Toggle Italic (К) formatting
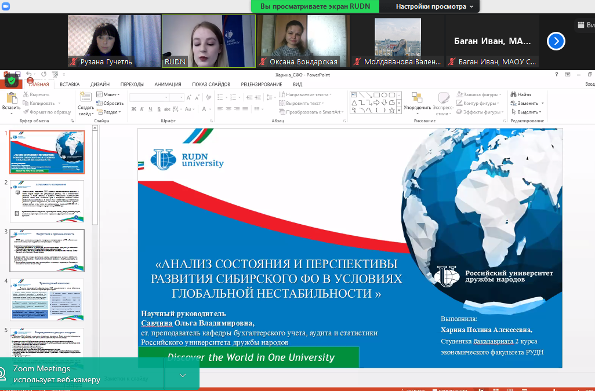Image resolution: width=595 pixels, height=391 pixels. 142,109
